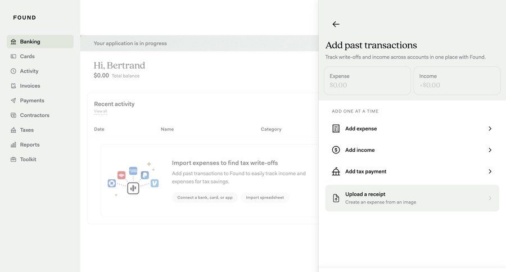The image size is (506, 272).
Task: Open Payments from the sidebar
Action: [40, 101]
